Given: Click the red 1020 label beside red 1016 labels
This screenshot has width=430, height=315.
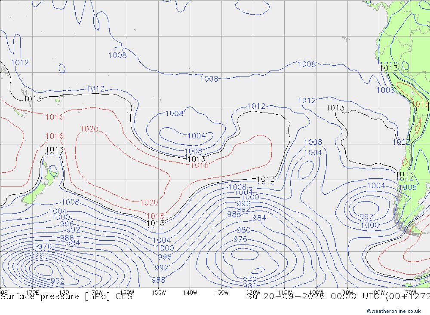Looking at the screenshot, I should point(89,129).
